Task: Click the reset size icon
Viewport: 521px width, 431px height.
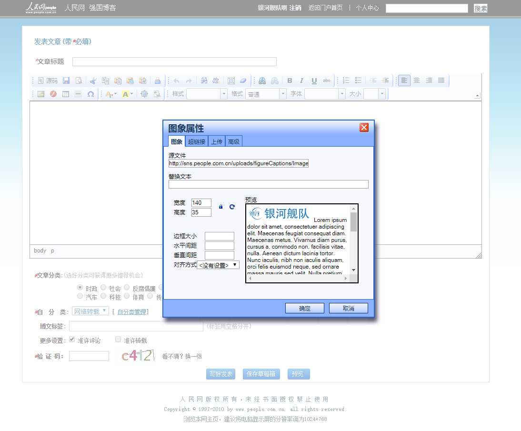Action: pos(232,207)
